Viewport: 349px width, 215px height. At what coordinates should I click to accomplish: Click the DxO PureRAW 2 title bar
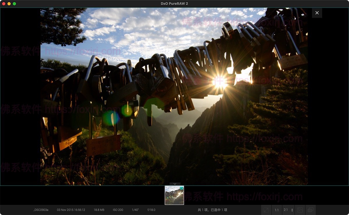(174, 4)
